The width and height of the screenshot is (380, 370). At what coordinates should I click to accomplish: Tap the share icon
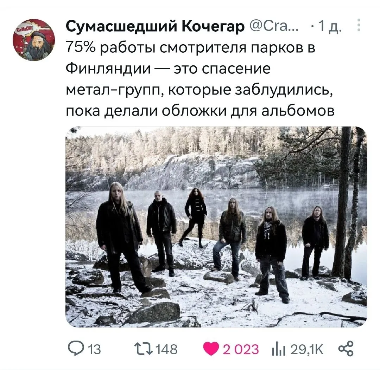(346, 349)
